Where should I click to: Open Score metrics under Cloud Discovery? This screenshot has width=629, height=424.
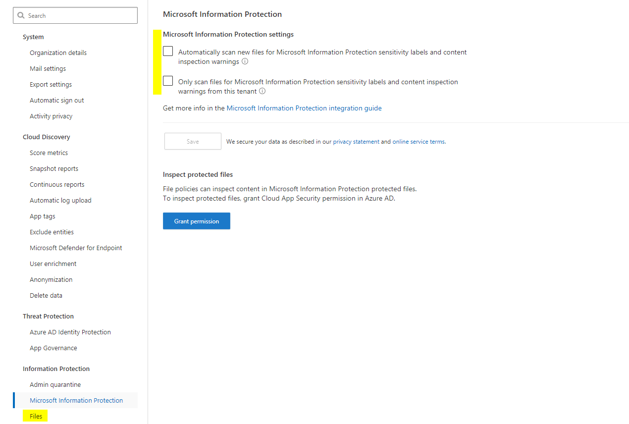pos(49,153)
